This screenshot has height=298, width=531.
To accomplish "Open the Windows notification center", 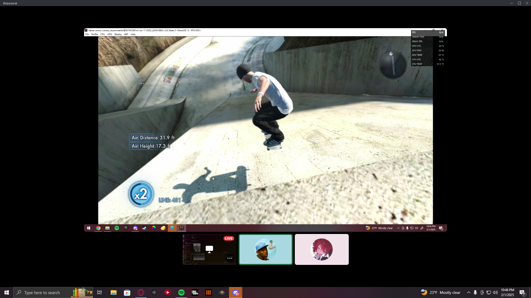I will pyautogui.click(x=522, y=292).
